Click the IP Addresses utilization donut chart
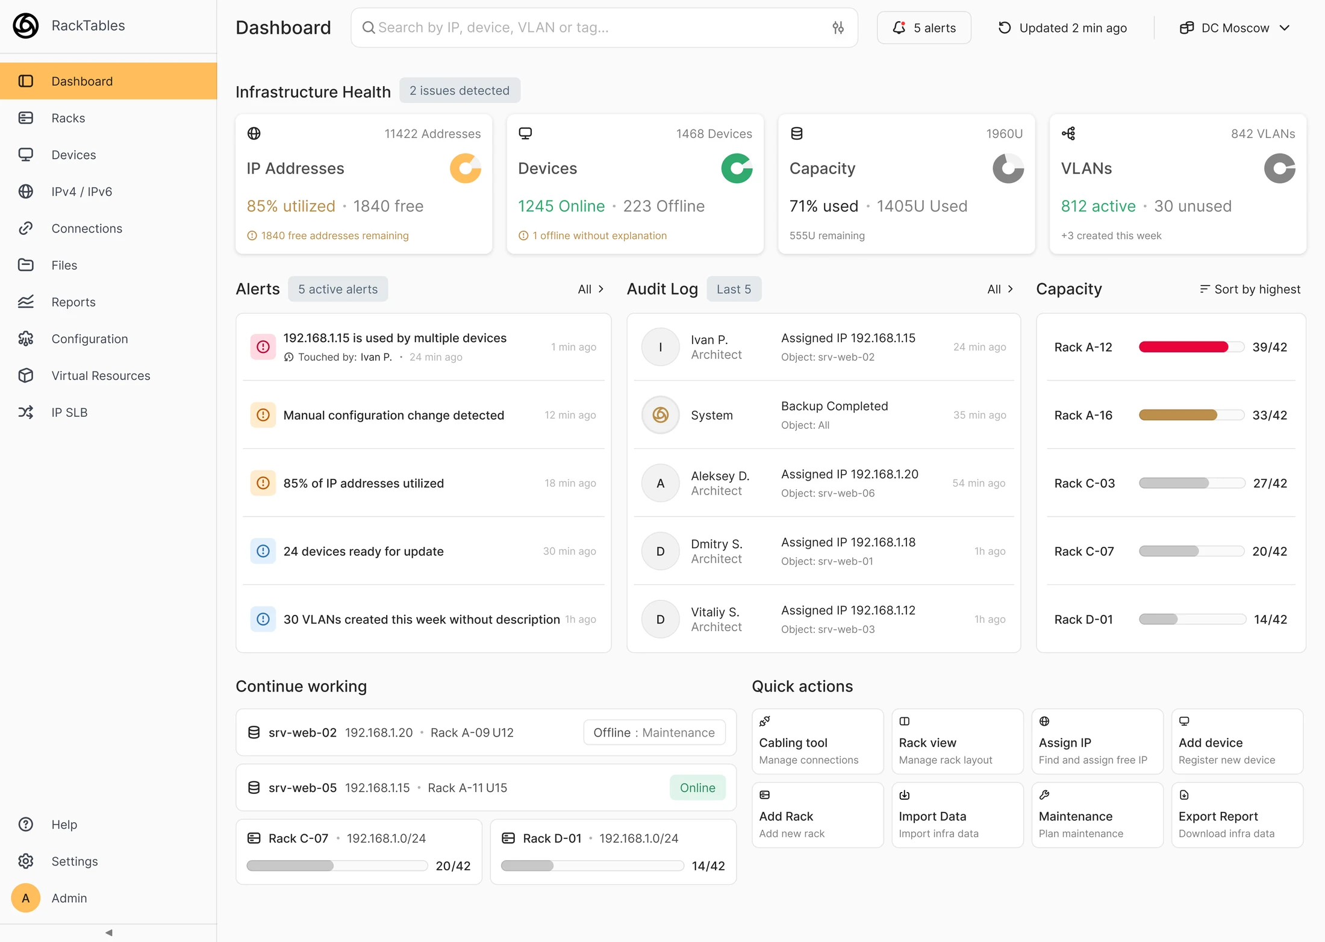This screenshot has height=942, width=1325. pyautogui.click(x=466, y=168)
